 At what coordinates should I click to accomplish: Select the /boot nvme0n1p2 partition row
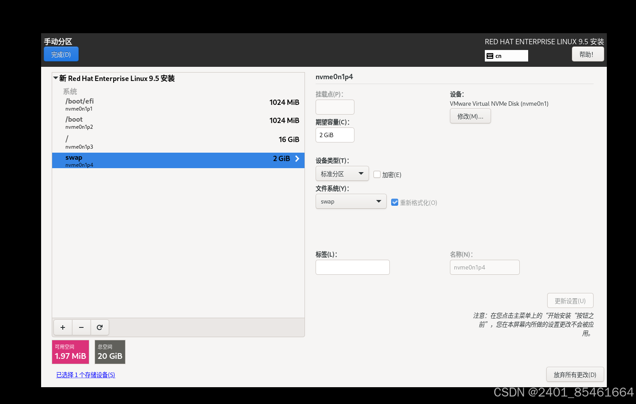pyautogui.click(x=178, y=123)
